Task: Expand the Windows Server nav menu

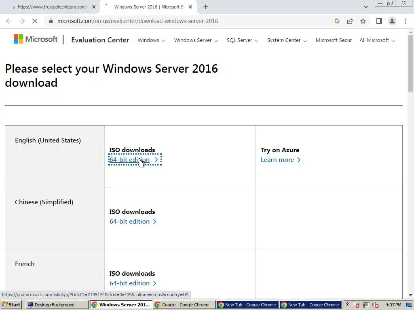Action: [196, 40]
